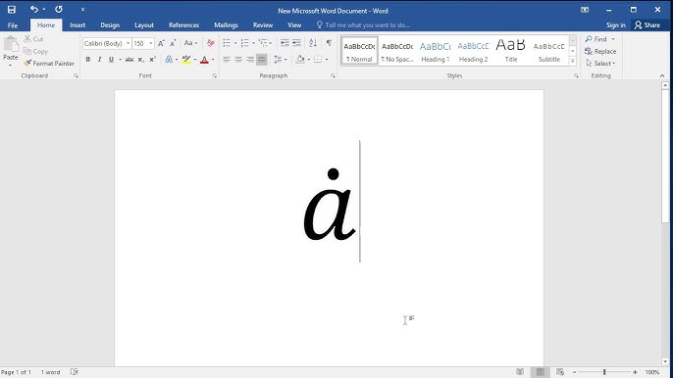
Task: Click the Save icon in title bar
Action: point(12,10)
